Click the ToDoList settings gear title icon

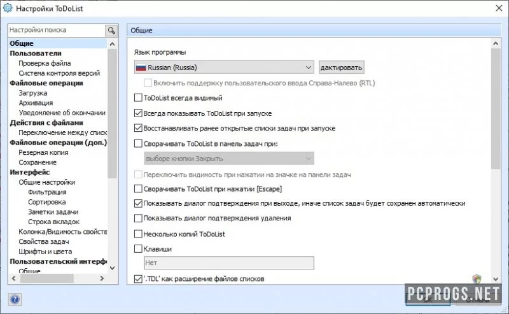[x=8, y=8]
